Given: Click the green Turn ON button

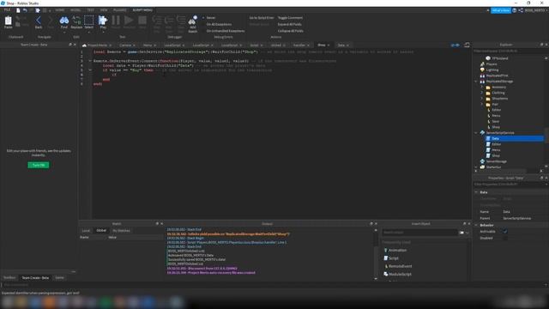Looking at the screenshot, I should coord(39,165).
